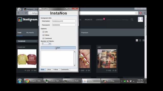Toggle the Follow checkbox
163x91 pixels.
pyautogui.click(x=43, y=35)
